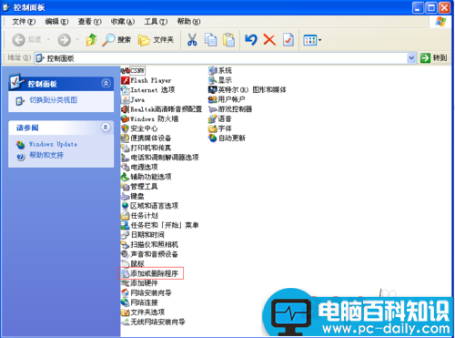Image resolution: width=455 pixels, height=338 pixels.
Task: Click the 搜索 toolbar button
Action: point(116,40)
